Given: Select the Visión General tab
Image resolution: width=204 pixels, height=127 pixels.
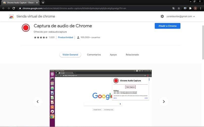Looking at the screenshot, I should pos(70,55).
